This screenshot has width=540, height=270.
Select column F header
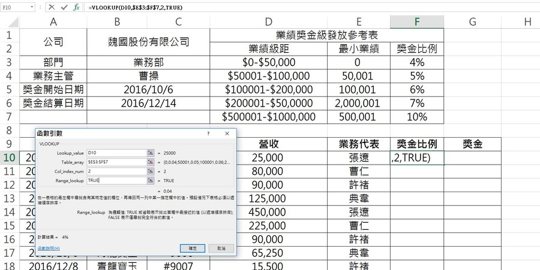tap(417, 22)
